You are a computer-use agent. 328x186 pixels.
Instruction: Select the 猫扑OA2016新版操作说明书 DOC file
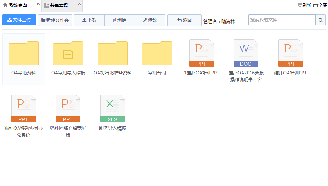(246, 53)
